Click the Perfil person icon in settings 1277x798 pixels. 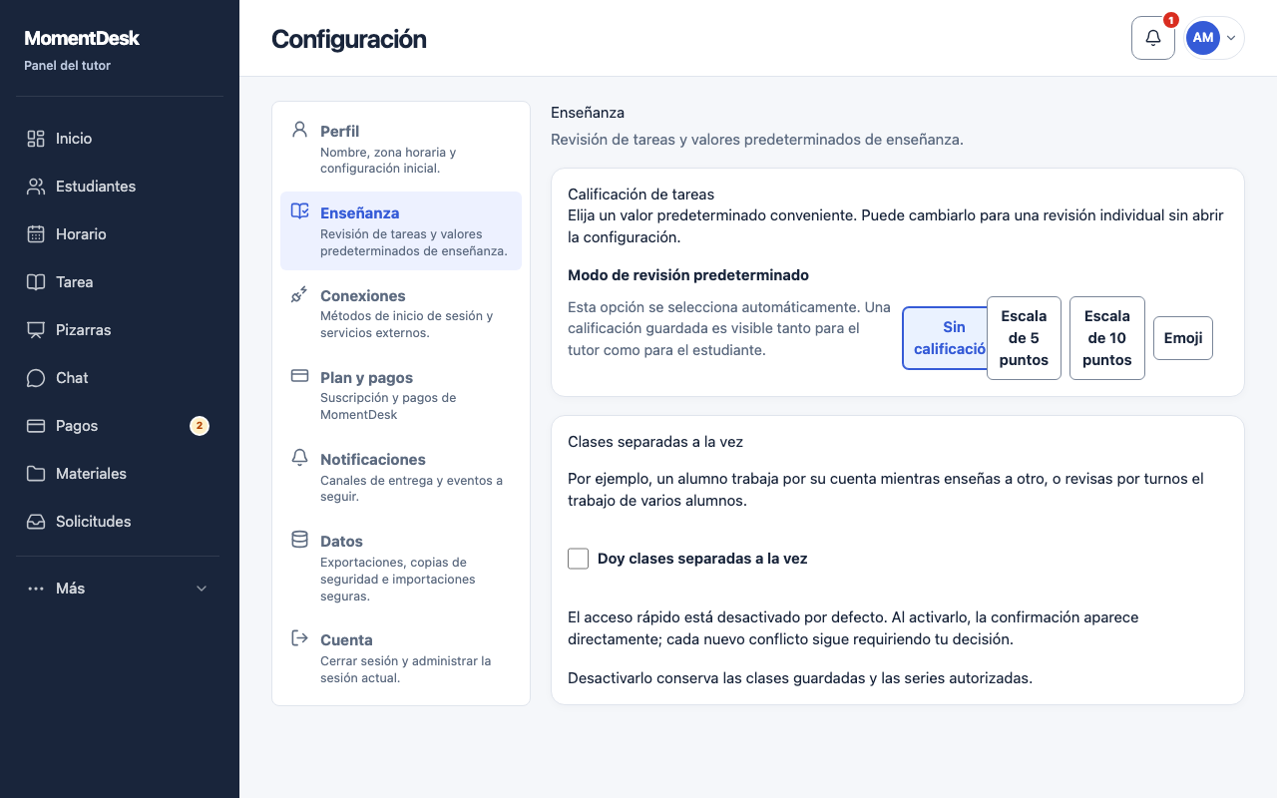[299, 130]
